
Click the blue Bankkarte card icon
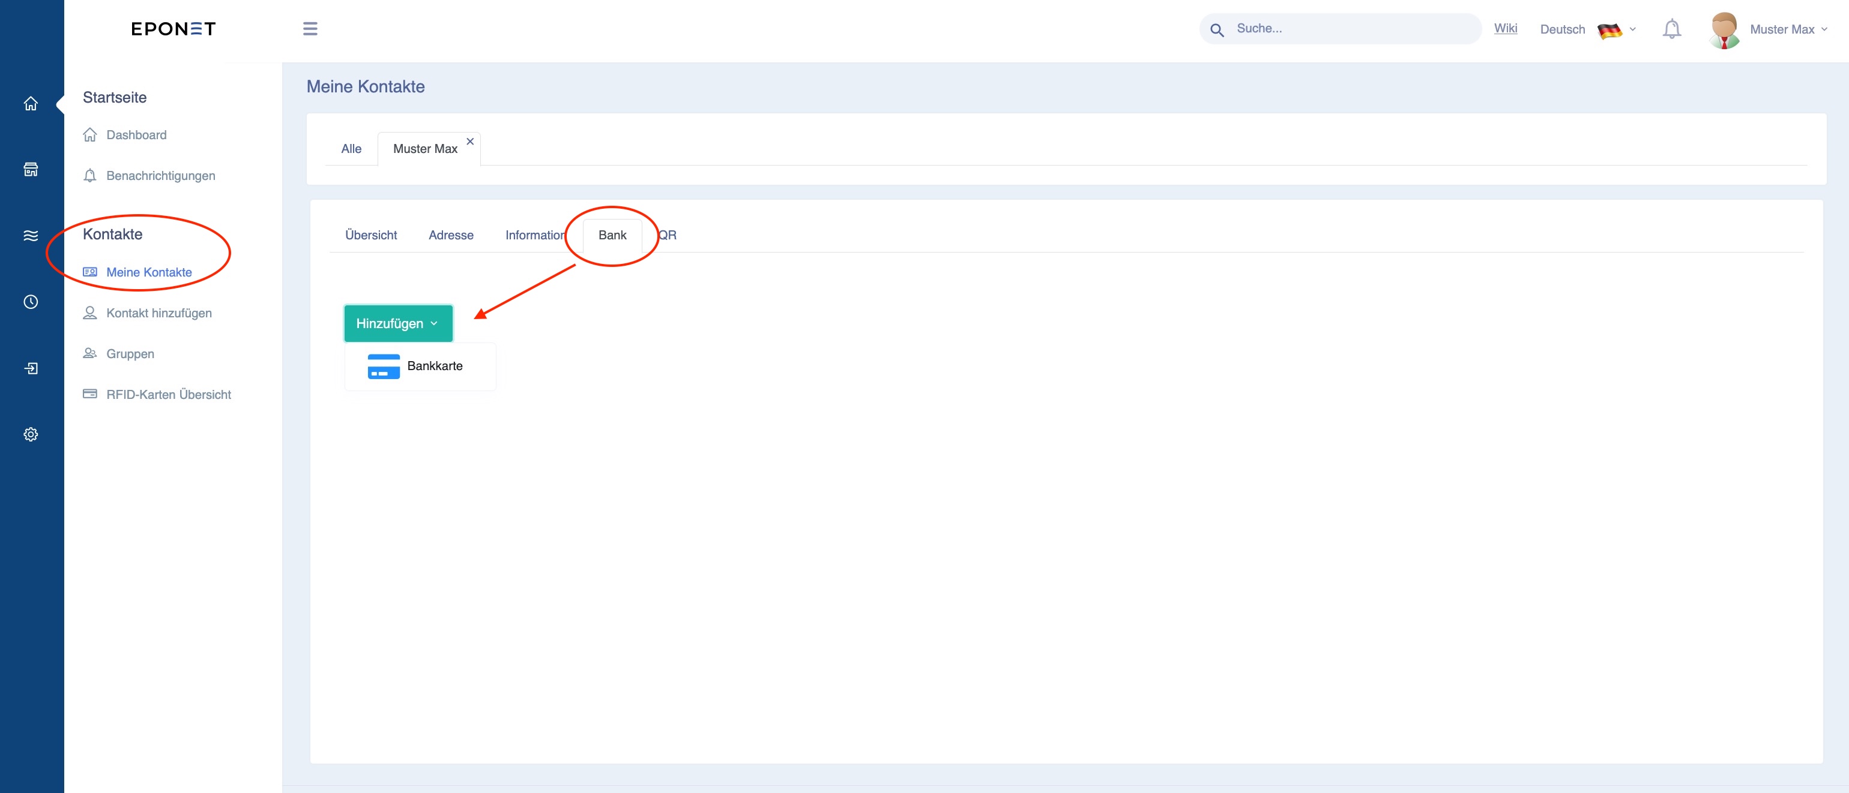point(383,367)
